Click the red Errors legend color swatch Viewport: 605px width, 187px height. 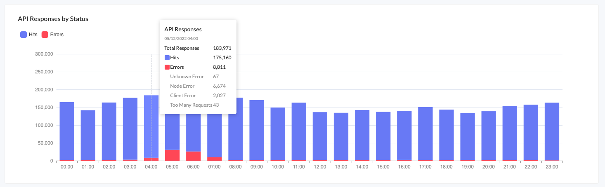[45, 35]
